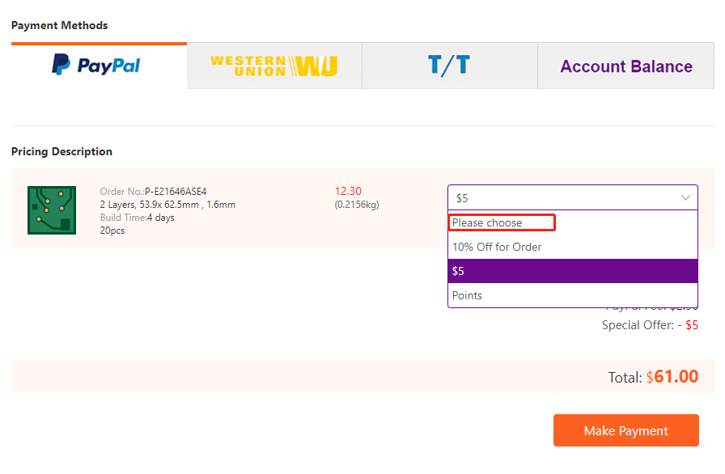725x474 pixels.
Task: Click the coupon dropdown chevron arrow
Action: 685,198
